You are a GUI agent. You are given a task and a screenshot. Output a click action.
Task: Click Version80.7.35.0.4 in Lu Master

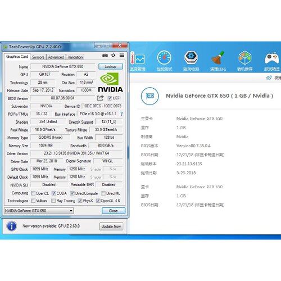click(x=193, y=146)
